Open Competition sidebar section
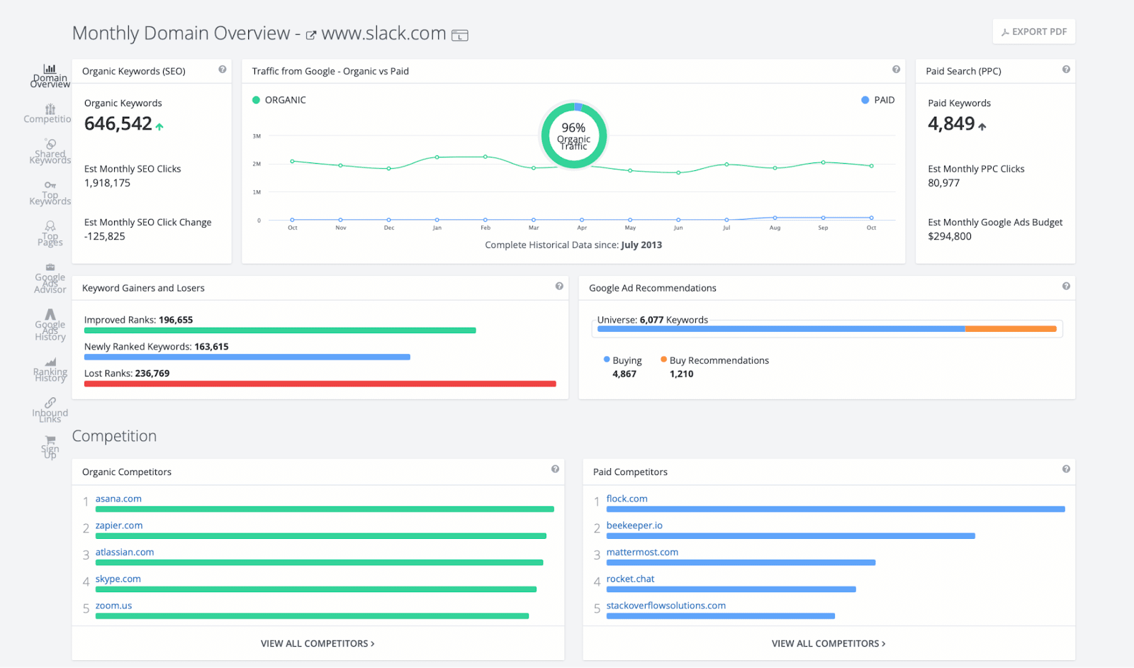This screenshot has width=1134, height=668. pyautogui.click(x=48, y=113)
